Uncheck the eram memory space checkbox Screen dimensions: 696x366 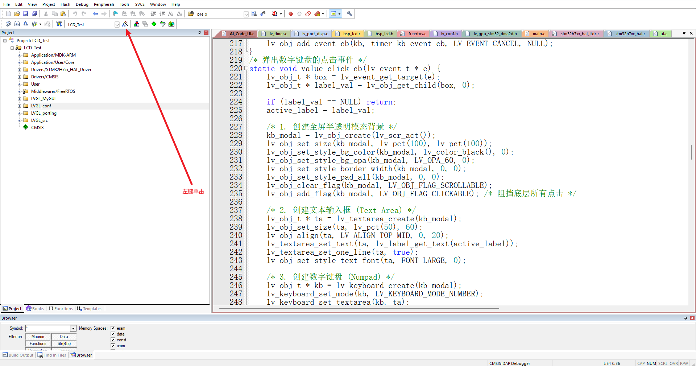pos(113,328)
